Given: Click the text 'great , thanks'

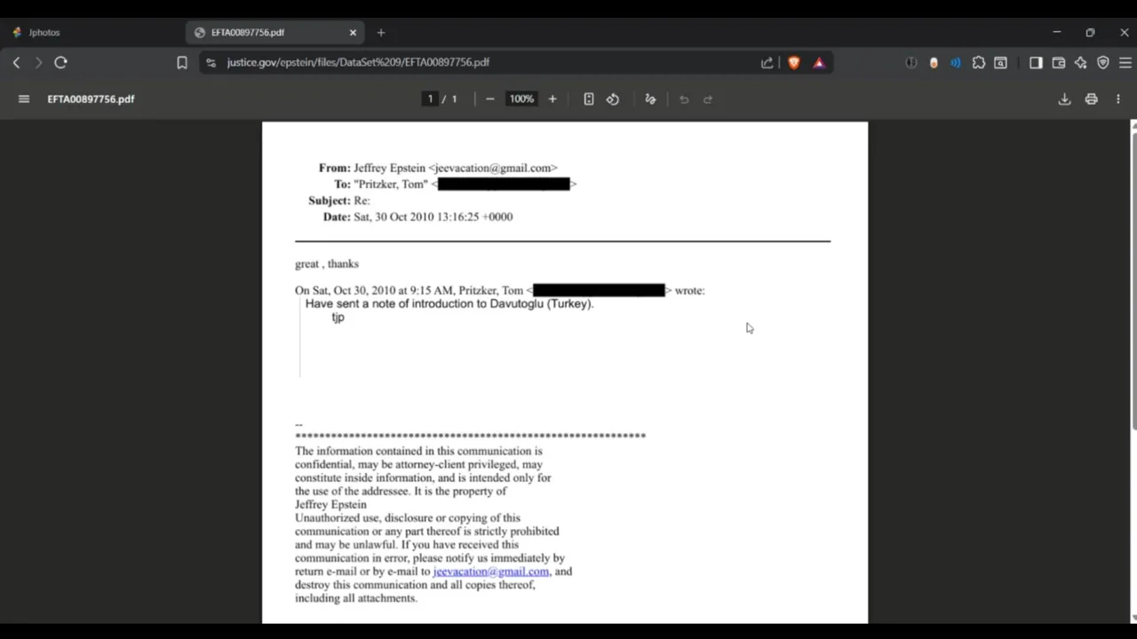Looking at the screenshot, I should click(x=327, y=264).
